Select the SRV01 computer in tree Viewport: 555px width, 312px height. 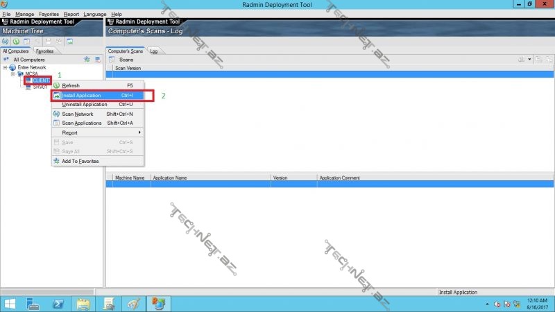click(40, 87)
